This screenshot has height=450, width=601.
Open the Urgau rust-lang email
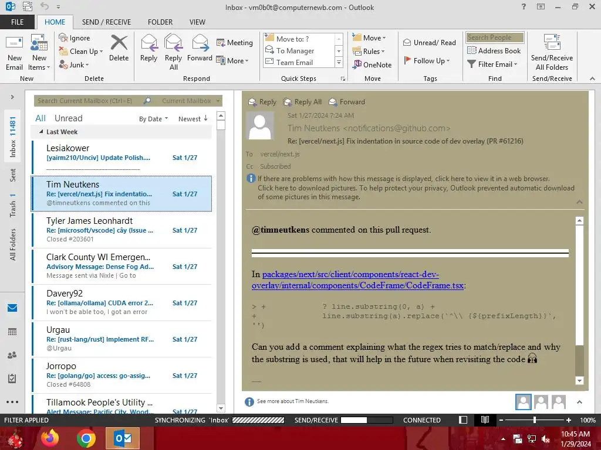pyautogui.click(x=122, y=339)
